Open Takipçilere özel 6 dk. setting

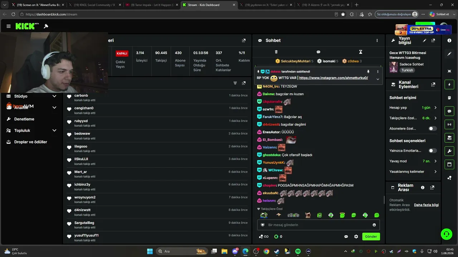click(x=413, y=118)
